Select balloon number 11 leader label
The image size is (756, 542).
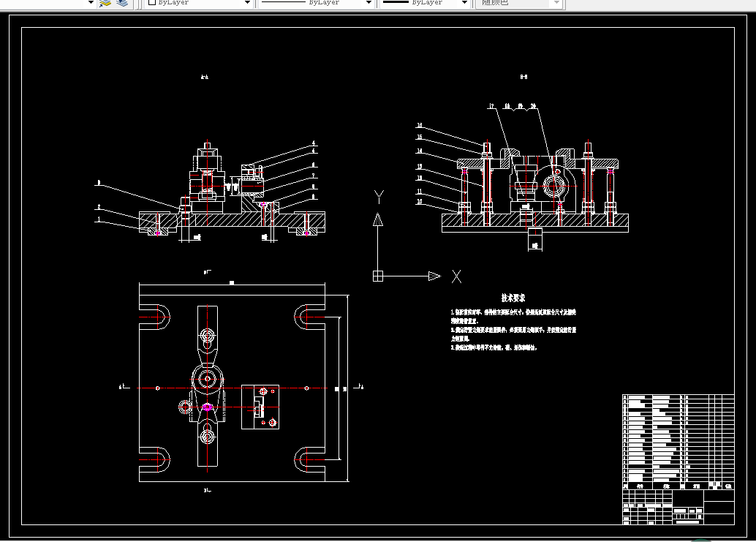coord(420,192)
